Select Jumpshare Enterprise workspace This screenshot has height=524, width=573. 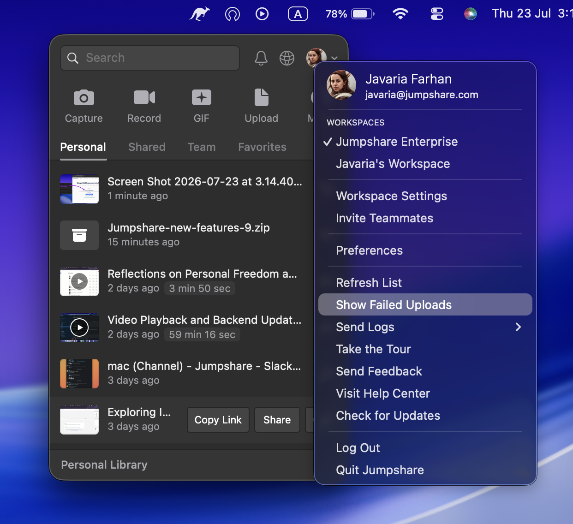[x=425, y=142]
